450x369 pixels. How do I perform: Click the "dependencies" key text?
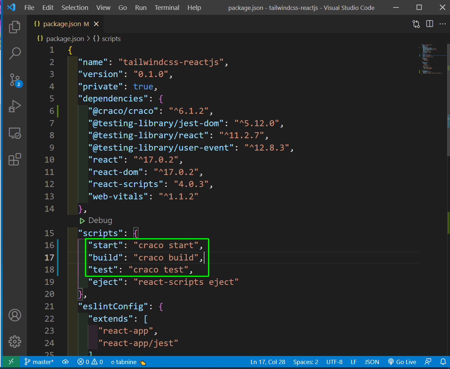[x=113, y=99]
